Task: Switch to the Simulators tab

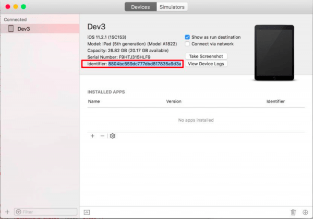Action: pos(172,7)
